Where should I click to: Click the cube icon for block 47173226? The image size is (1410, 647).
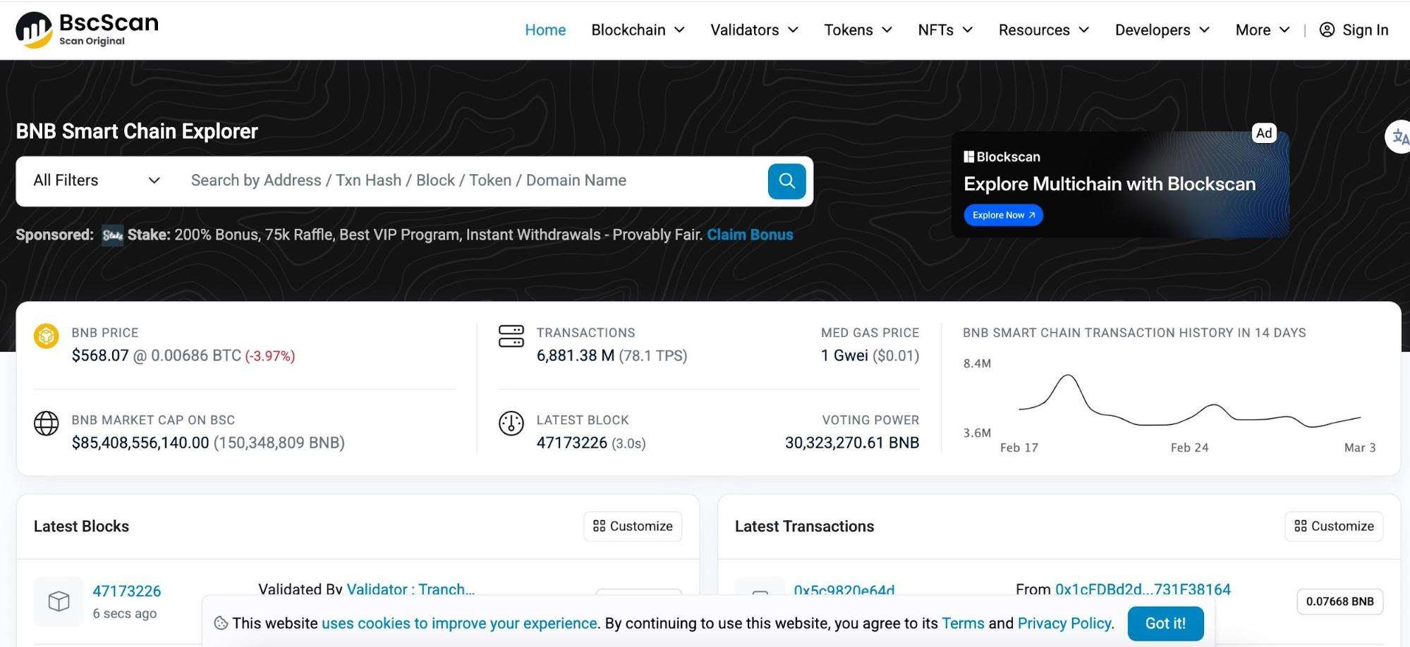point(59,601)
